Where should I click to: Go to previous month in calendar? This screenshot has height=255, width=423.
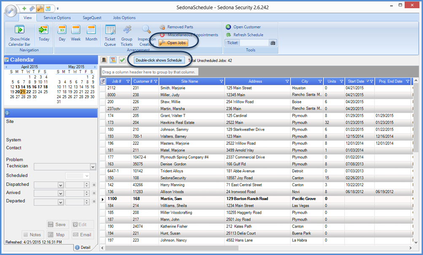click(x=6, y=67)
